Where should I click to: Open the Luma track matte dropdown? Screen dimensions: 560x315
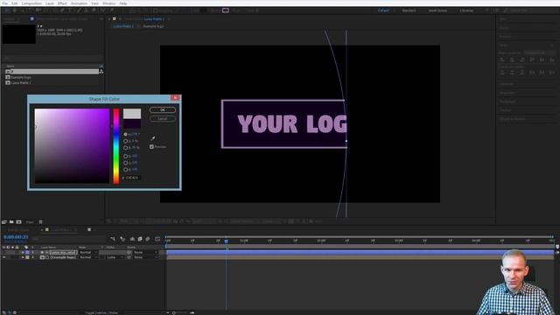coord(115,257)
